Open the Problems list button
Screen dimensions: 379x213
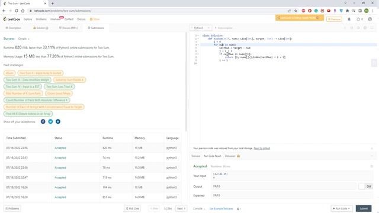(12, 208)
